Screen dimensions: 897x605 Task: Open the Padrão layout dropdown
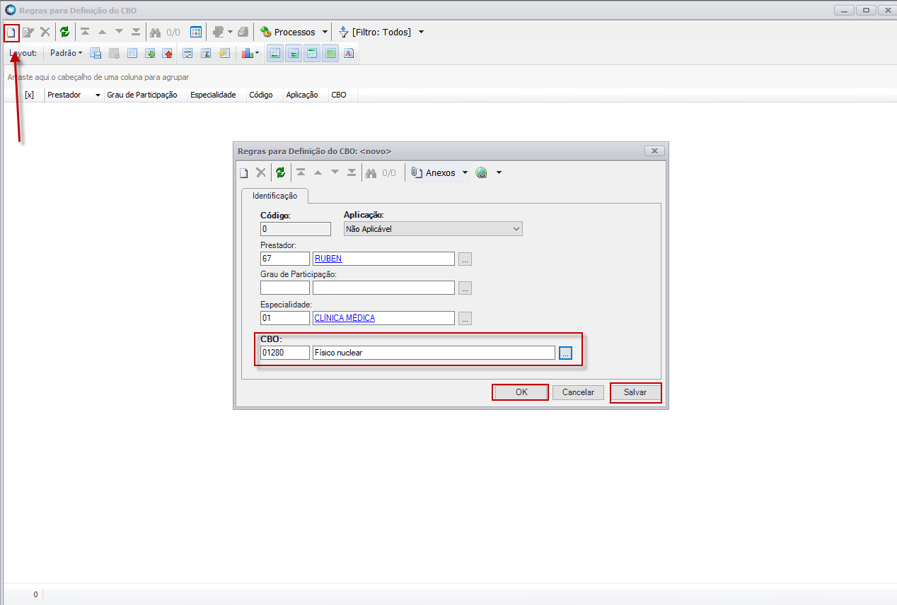coord(66,53)
